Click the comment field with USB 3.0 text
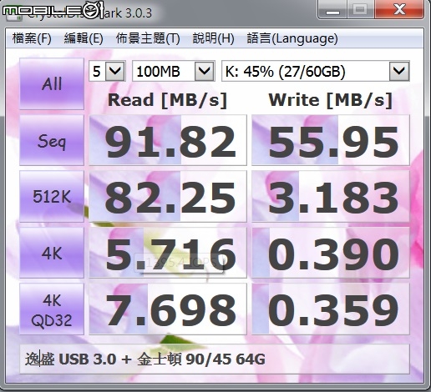 coord(215,359)
